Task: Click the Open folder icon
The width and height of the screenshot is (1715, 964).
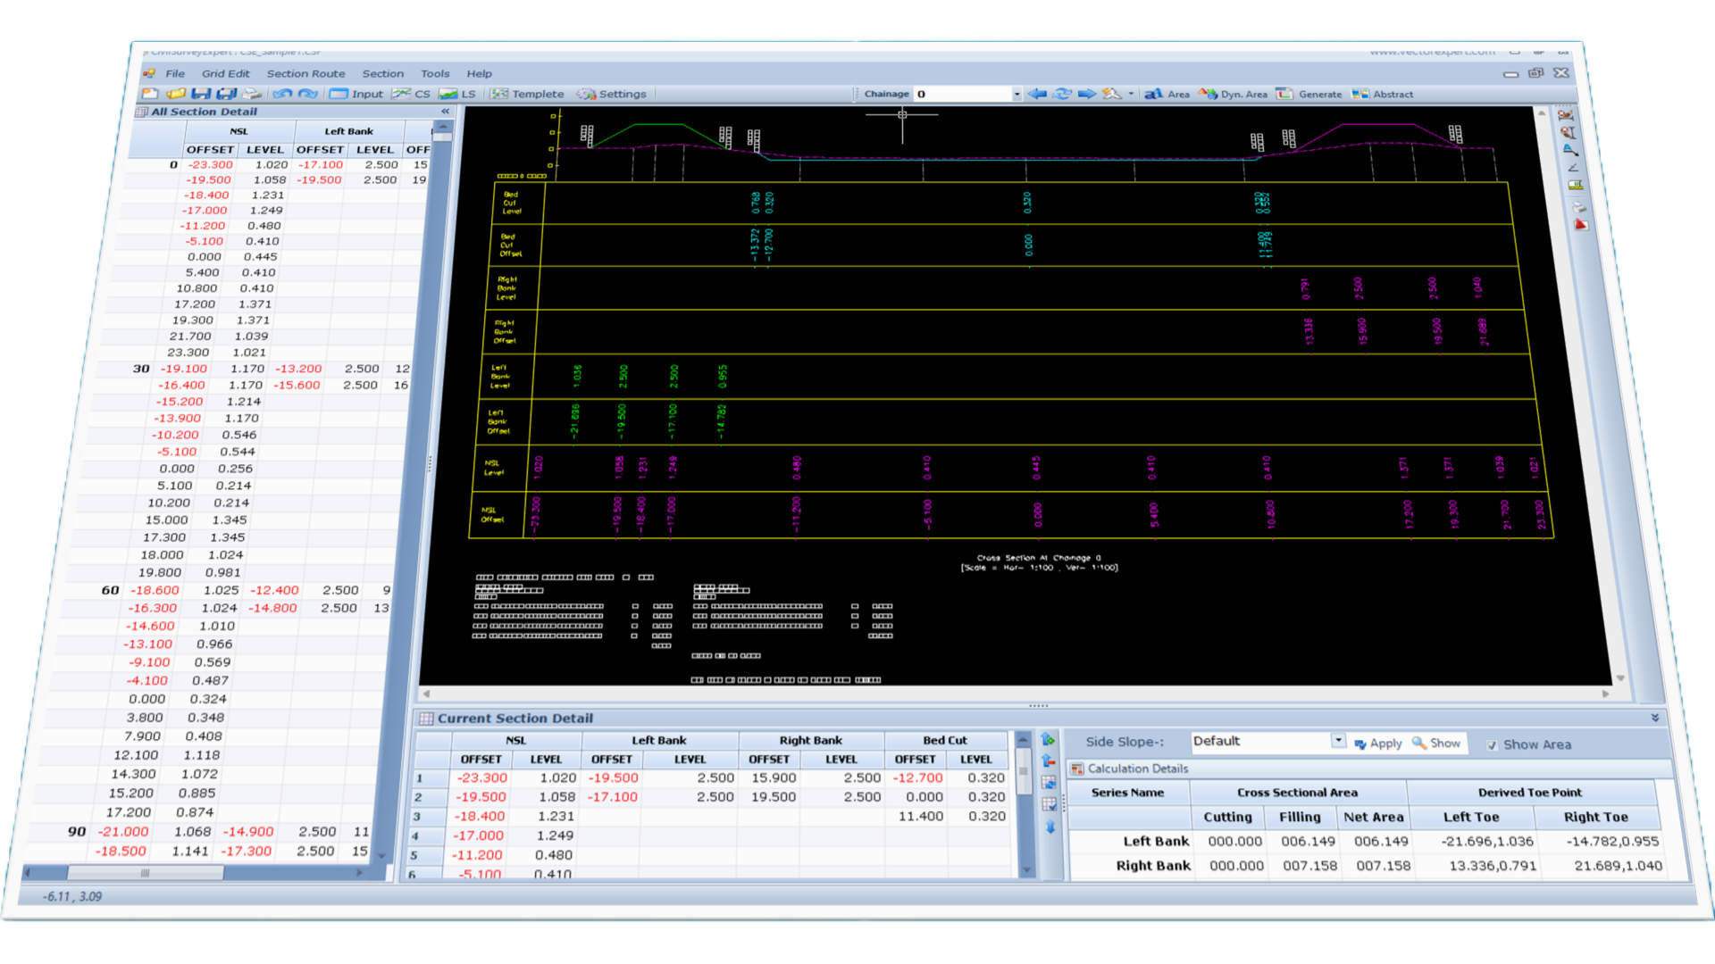Action: tap(175, 94)
